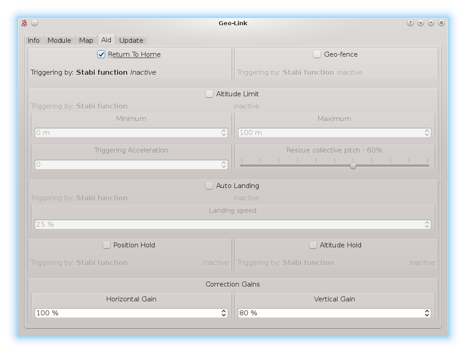Open help with the question mark button
The image size is (466, 354).
click(x=410, y=23)
